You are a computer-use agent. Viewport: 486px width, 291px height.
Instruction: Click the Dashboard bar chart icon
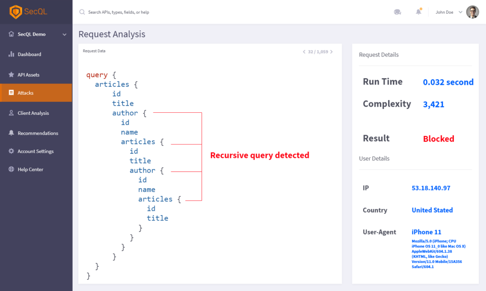point(11,54)
